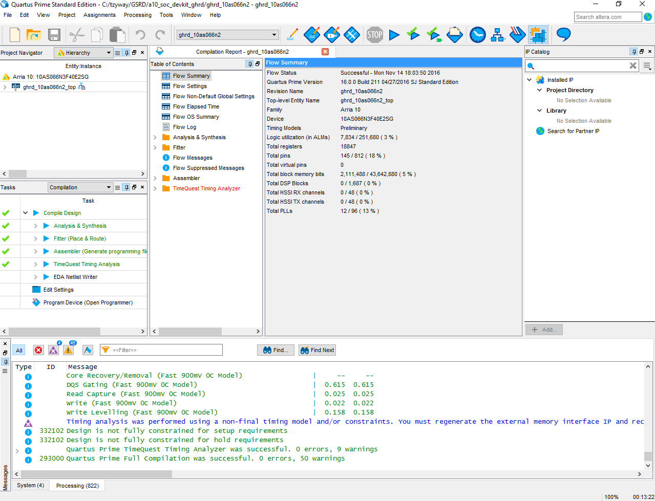Toggle the critical warning messages filter

tap(53, 350)
